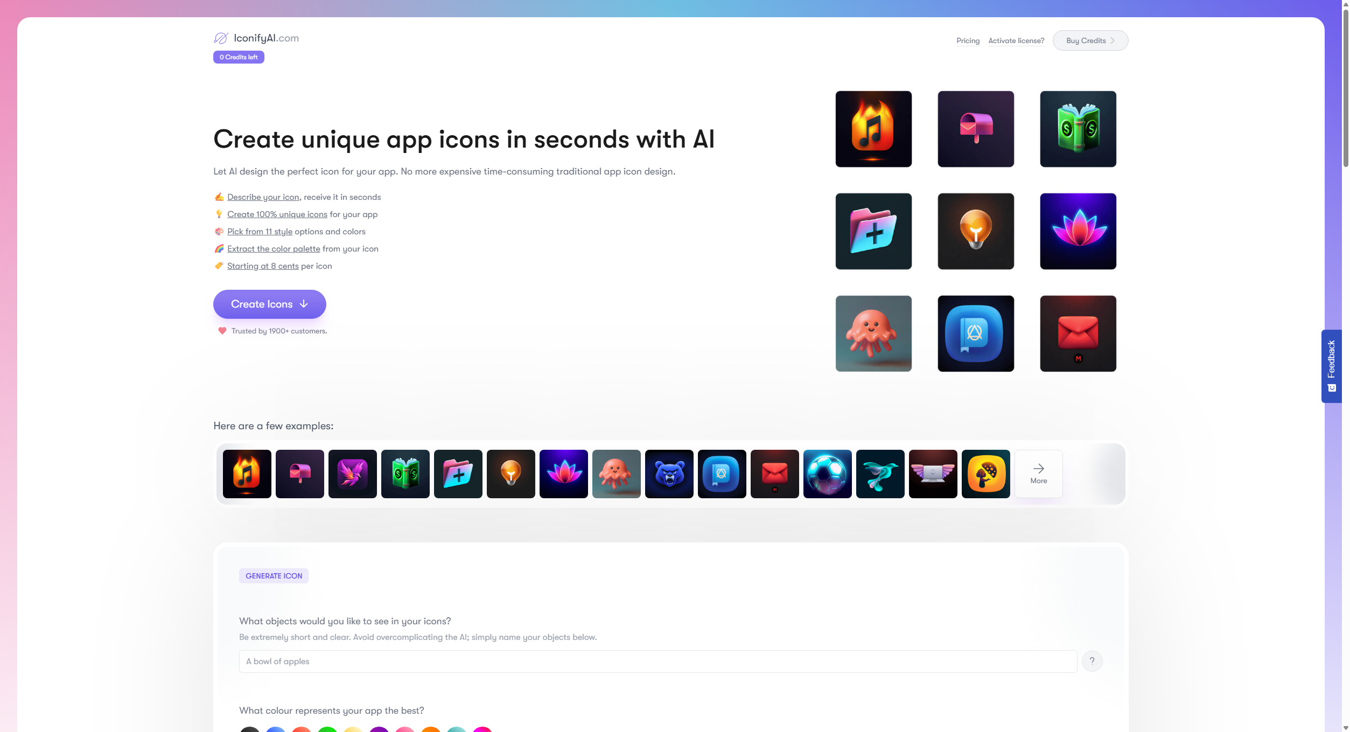1350x732 pixels.
Task: Open the large green money book hero icon
Action: click(x=1078, y=129)
